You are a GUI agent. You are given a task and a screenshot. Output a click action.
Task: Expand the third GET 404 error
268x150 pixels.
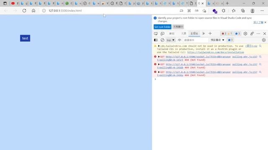tap(159, 72)
